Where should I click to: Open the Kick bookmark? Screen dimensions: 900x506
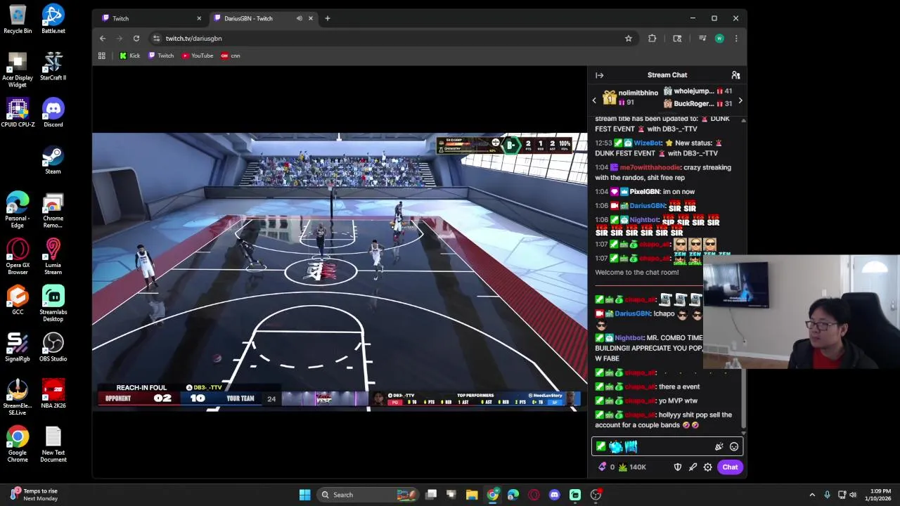point(129,56)
